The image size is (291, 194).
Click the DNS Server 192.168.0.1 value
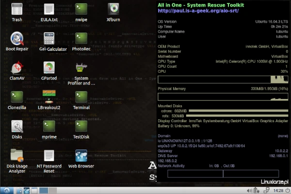pyautogui.click(x=278, y=156)
